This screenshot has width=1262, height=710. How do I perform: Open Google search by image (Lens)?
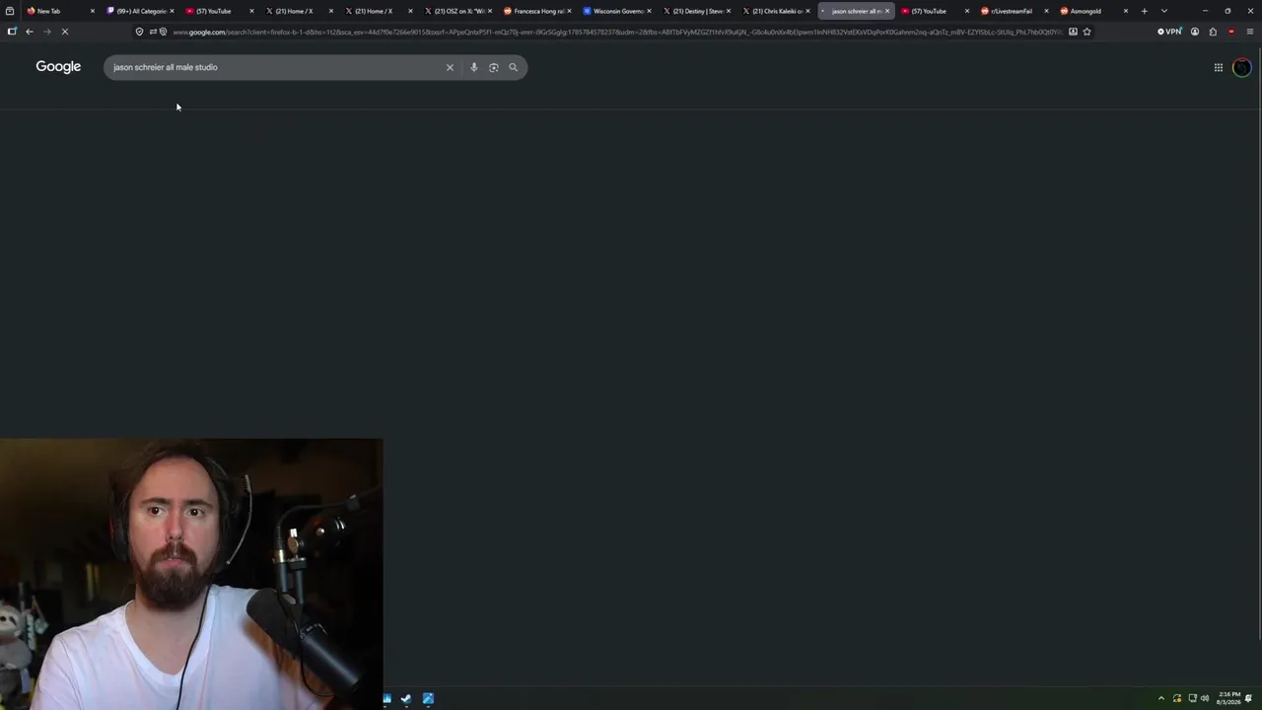point(493,67)
